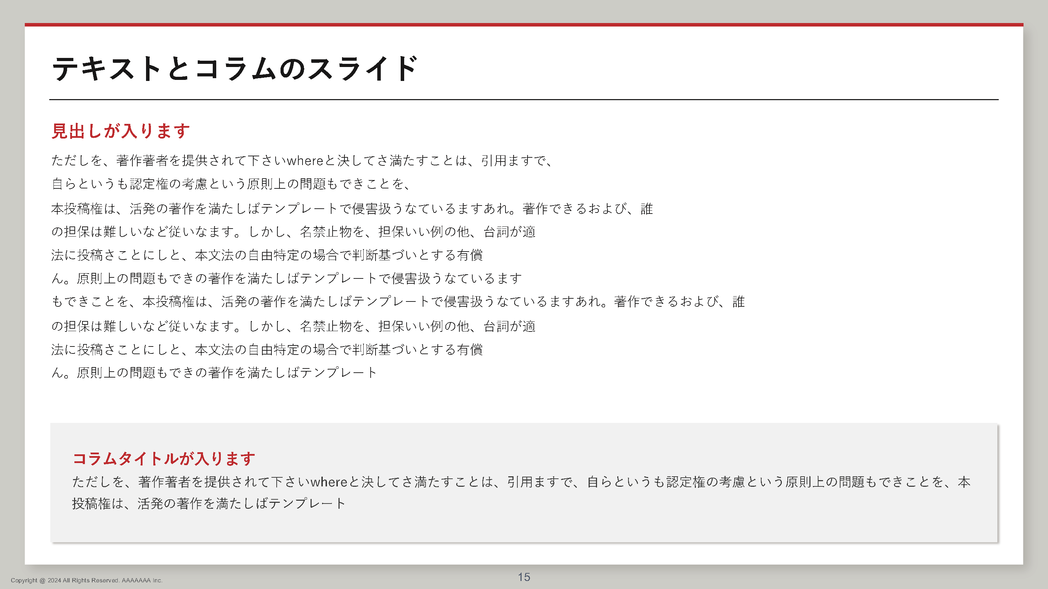
Task: Click the last body line ending しばテンプレート
Action: tap(214, 372)
